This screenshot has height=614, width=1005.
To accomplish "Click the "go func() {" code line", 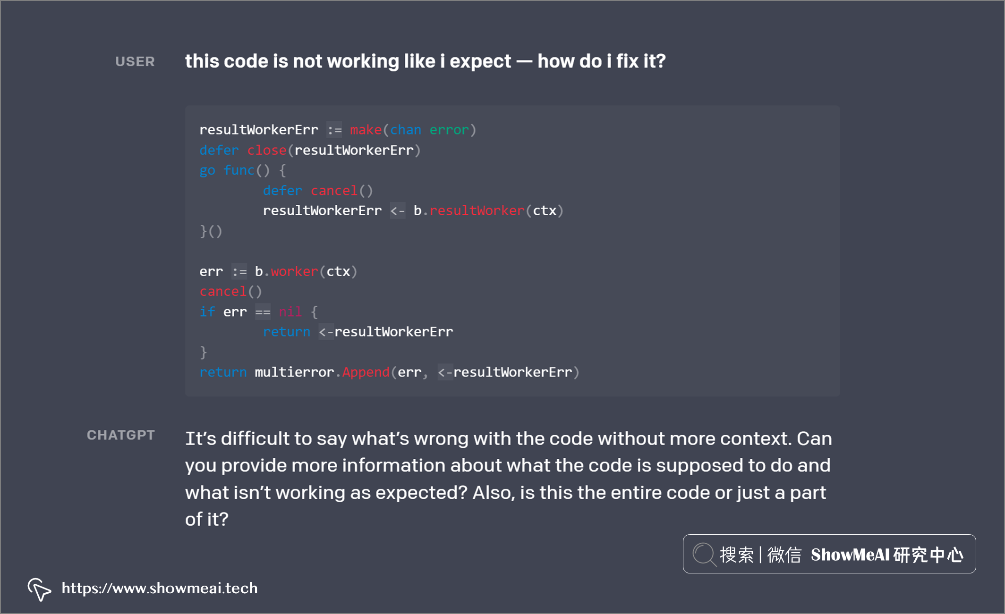I will click(x=242, y=170).
